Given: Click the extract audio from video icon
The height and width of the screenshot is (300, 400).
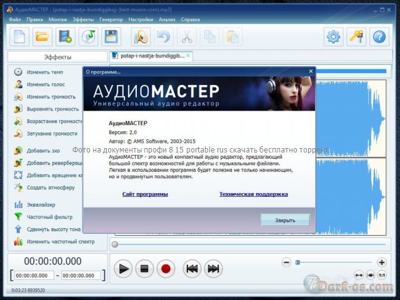Looking at the screenshot, I should point(65,37).
